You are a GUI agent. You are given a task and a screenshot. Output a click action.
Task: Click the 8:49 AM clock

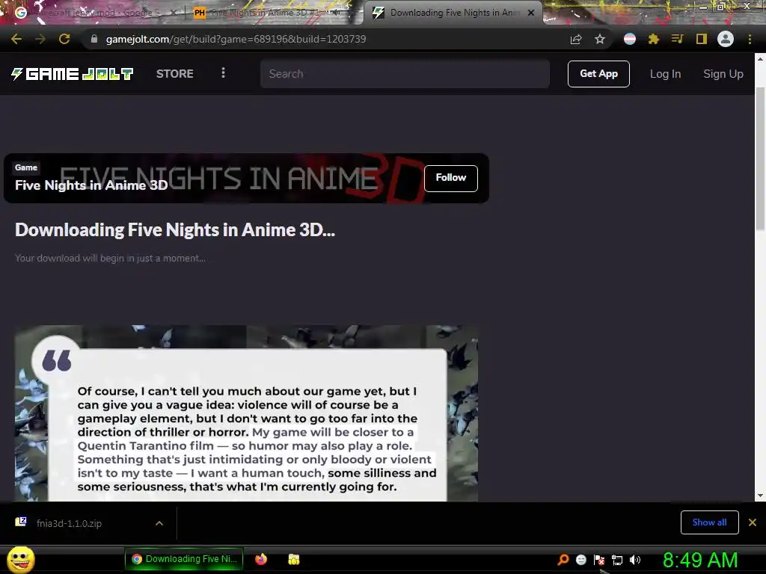click(700, 560)
